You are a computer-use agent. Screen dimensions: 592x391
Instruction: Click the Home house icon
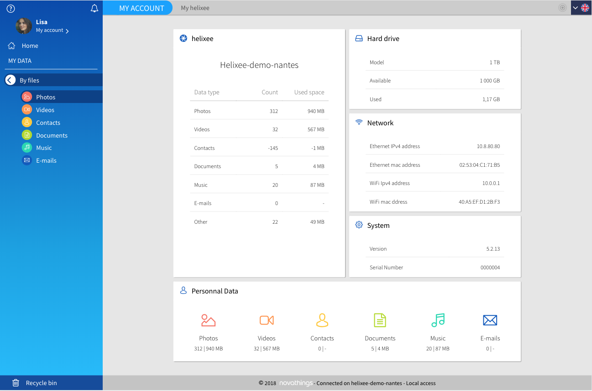[x=12, y=46]
